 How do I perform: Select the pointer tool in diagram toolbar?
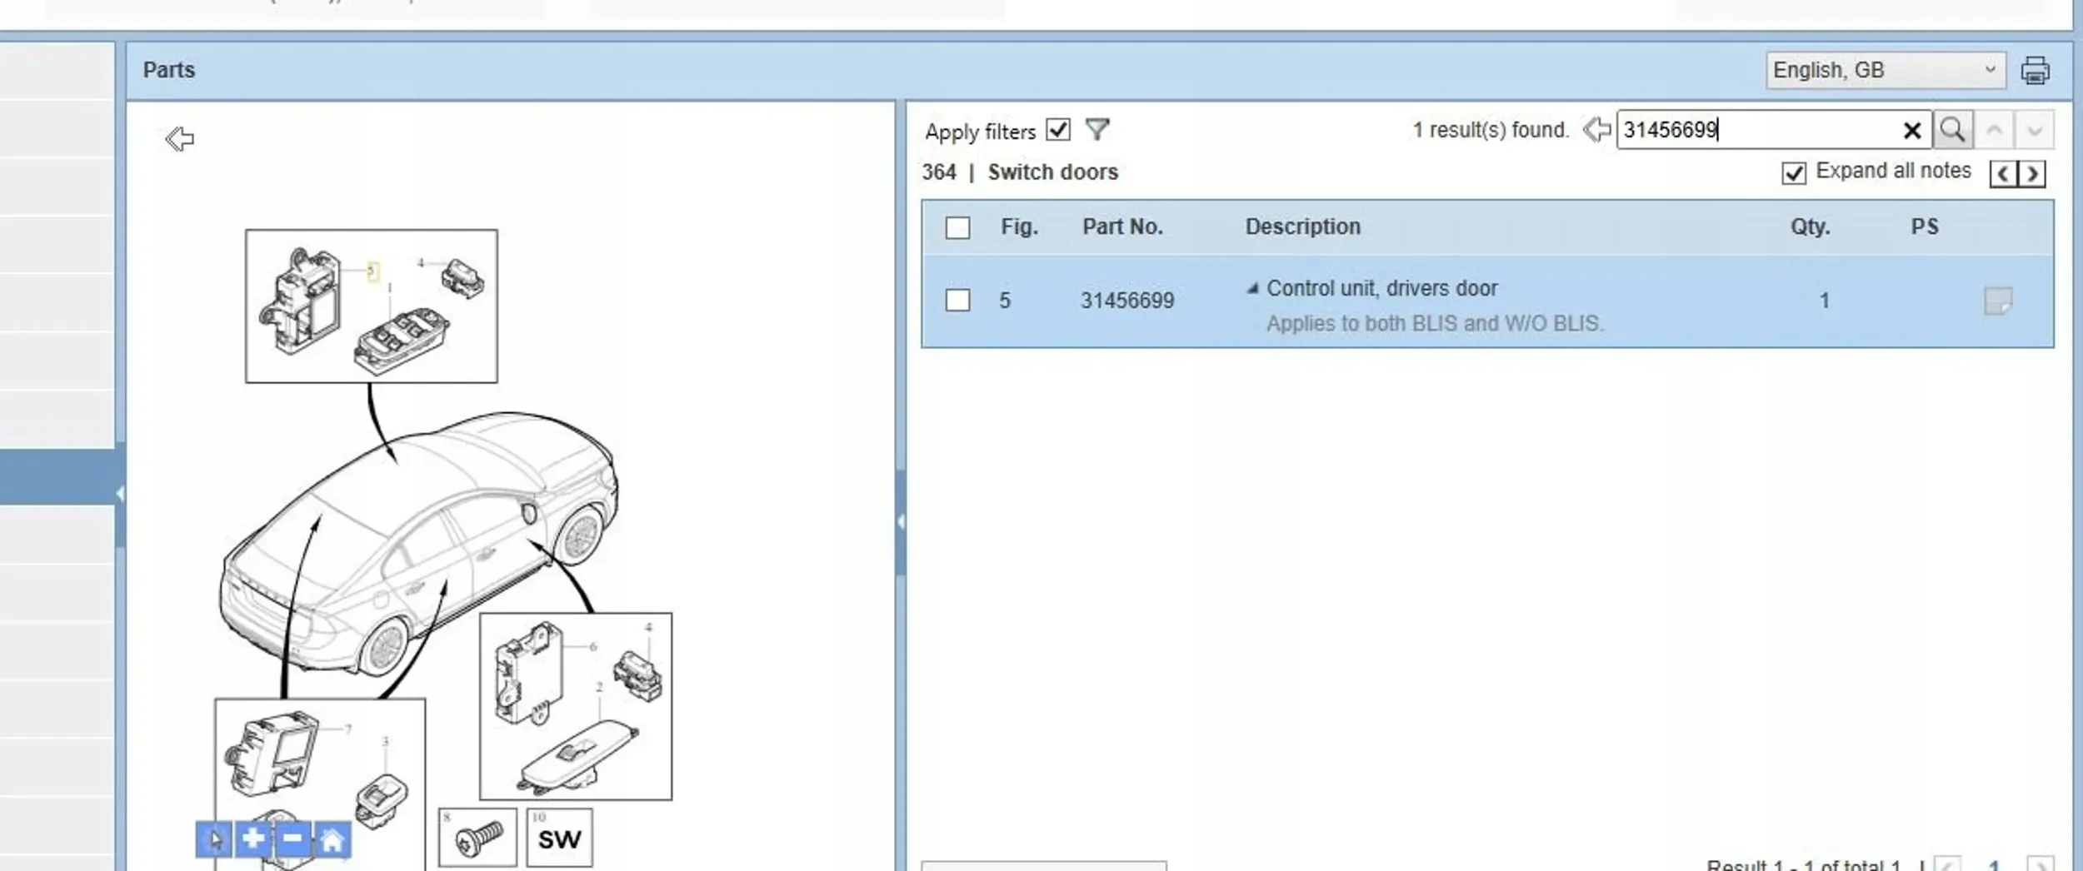coord(214,839)
